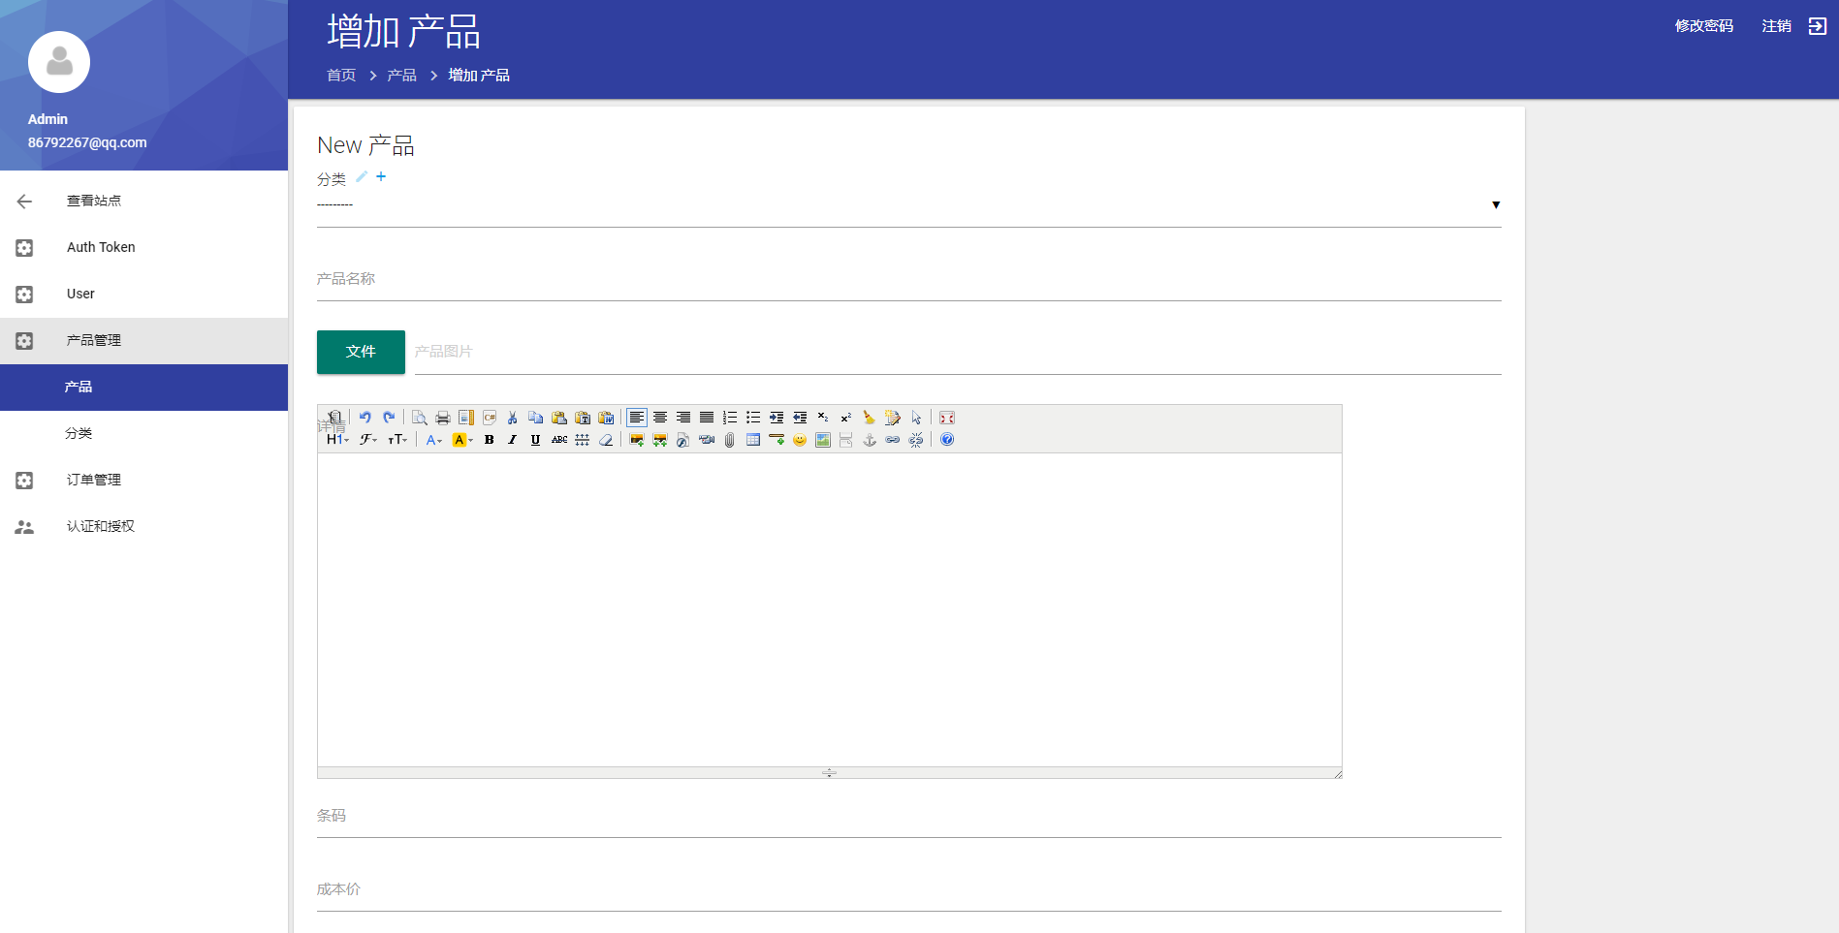The height and width of the screenshot is (933, 1839).
Task: Click the logout icon next to 注销
Action: 1819,25
